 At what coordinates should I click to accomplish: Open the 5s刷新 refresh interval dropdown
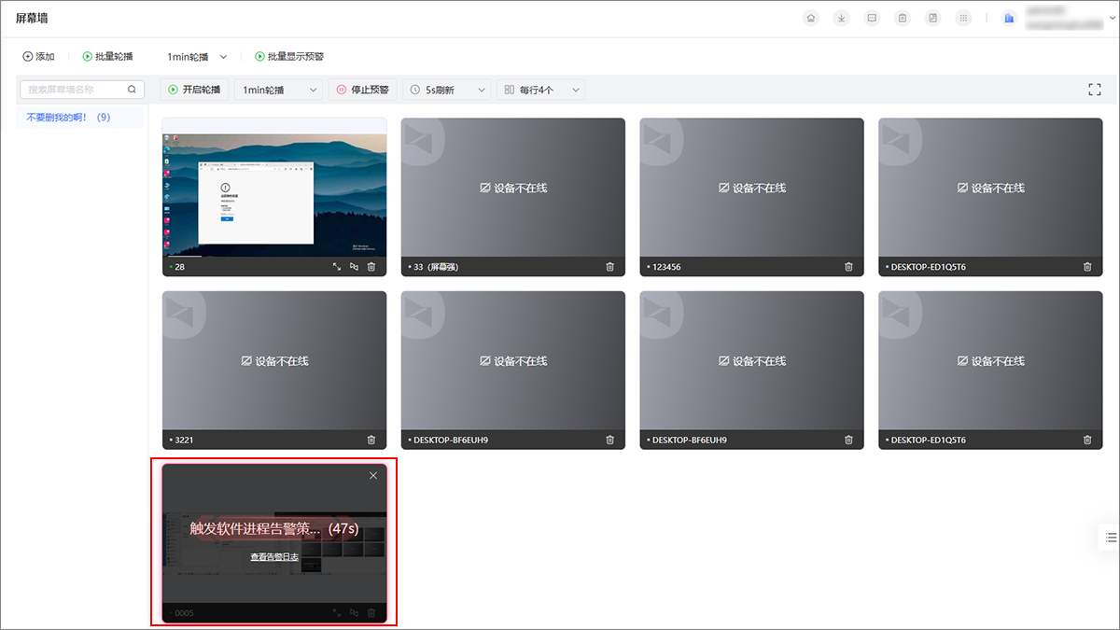(447, 90)
